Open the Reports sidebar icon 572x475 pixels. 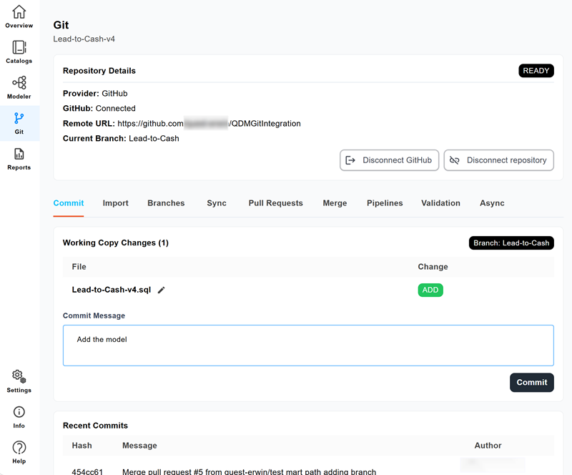(x=19, y=154)
